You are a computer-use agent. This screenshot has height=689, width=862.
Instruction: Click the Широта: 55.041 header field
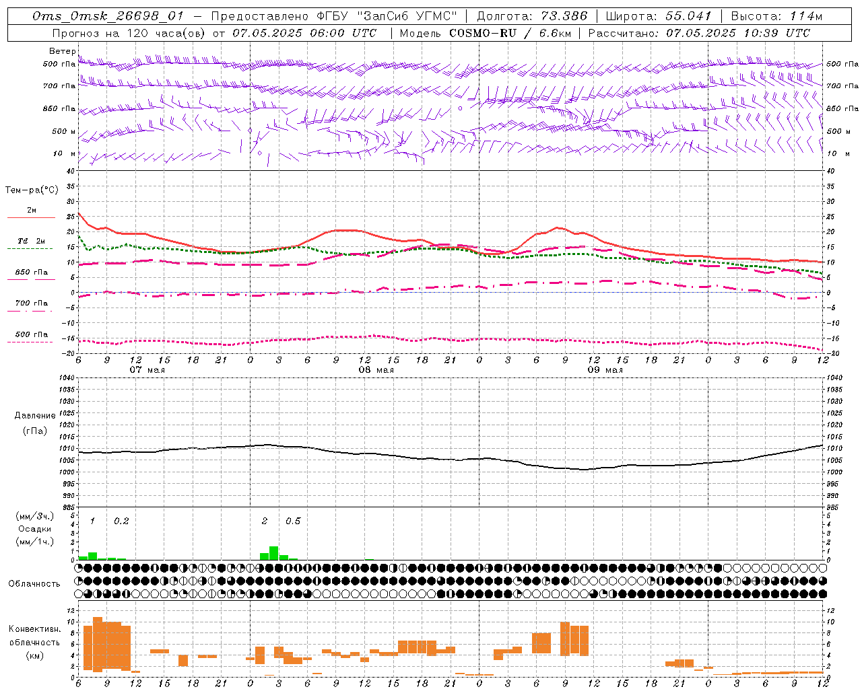[x=659, y=16]
